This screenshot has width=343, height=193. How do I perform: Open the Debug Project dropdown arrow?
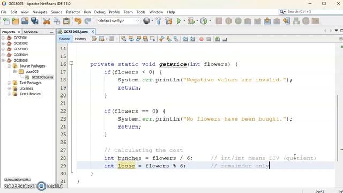(197, 21)
